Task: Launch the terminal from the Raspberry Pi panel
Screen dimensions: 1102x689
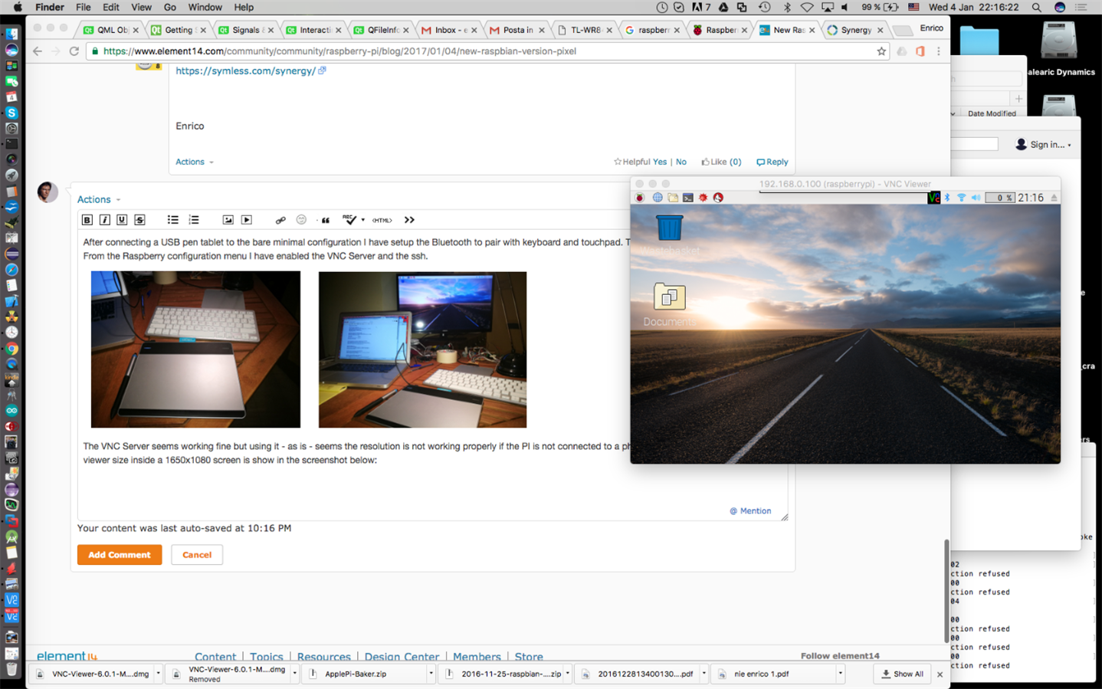Action: pyautogui.click(x=688, y=198)
